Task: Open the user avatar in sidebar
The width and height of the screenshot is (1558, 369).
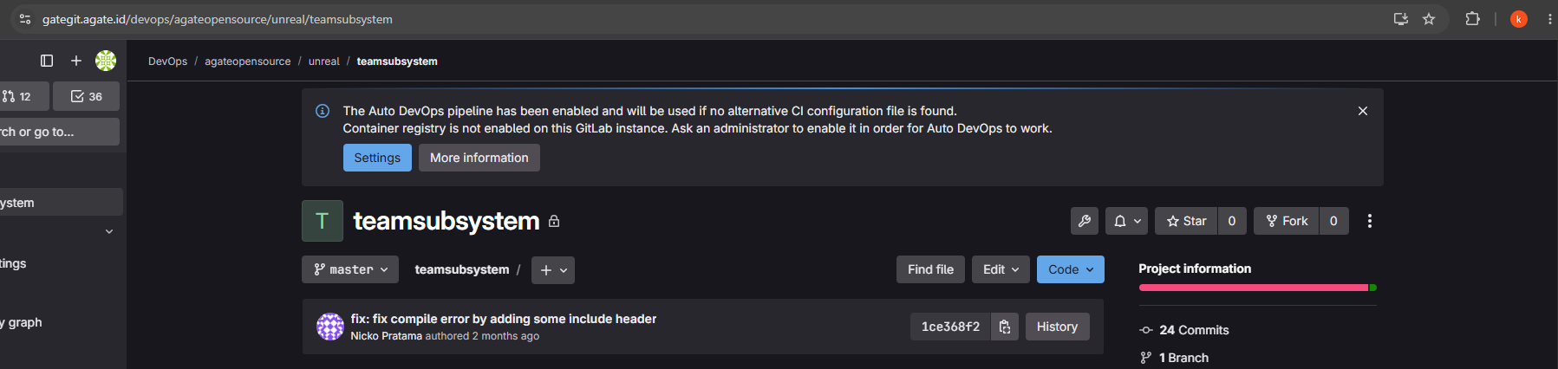Action: click(106, 61)
